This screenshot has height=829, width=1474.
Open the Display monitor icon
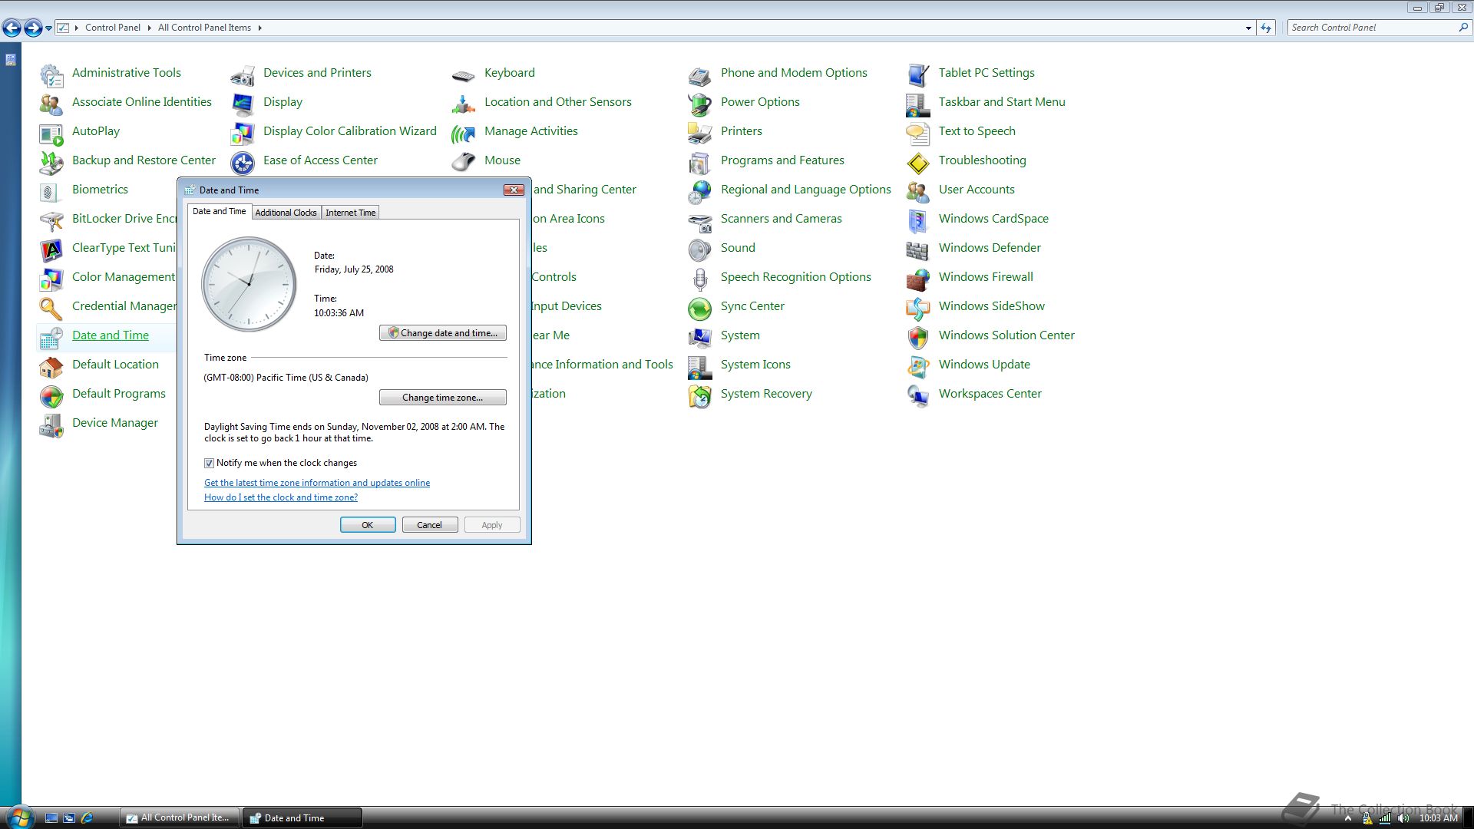pos(243,104)
